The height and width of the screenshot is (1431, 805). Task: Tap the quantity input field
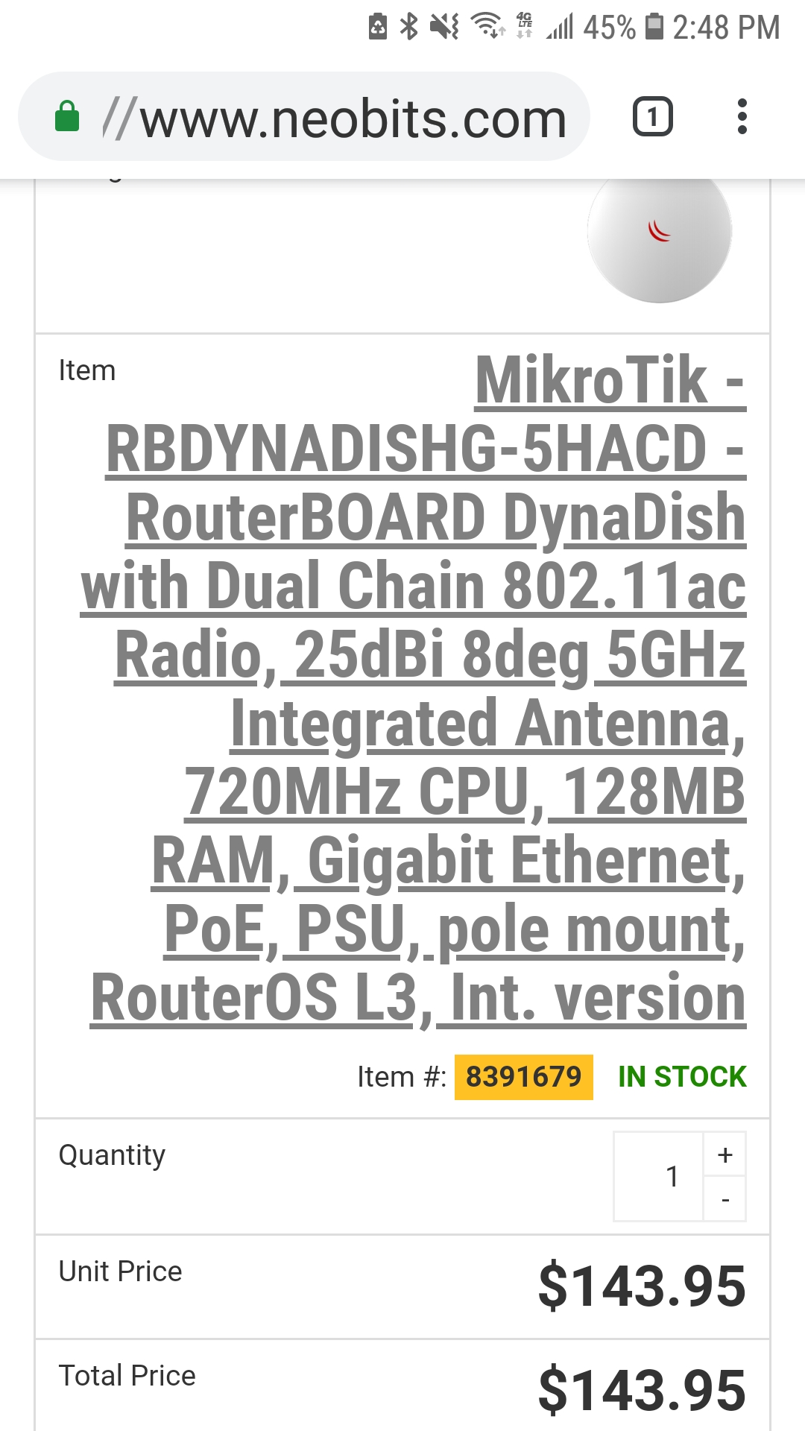[x=659, y=1177]
